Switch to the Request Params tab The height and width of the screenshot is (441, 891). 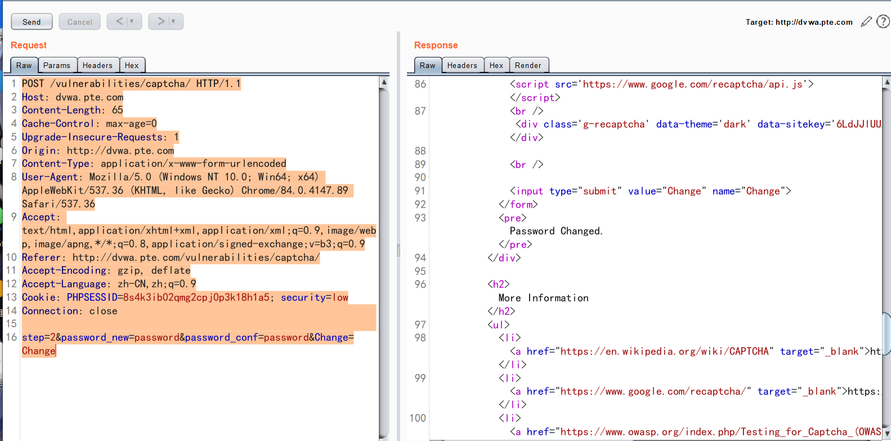pos(57,65)
